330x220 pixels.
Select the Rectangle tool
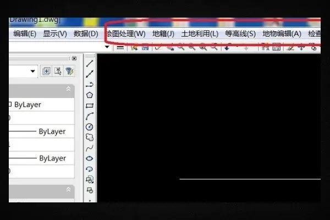(90, 106)
